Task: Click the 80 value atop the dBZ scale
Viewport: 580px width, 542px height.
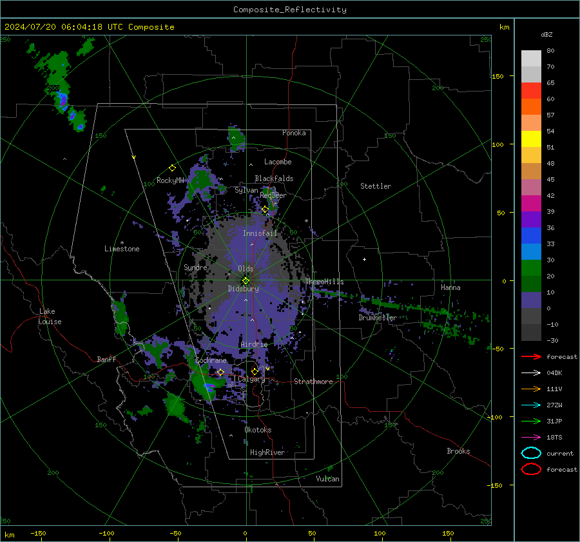Action: (550, 50)
